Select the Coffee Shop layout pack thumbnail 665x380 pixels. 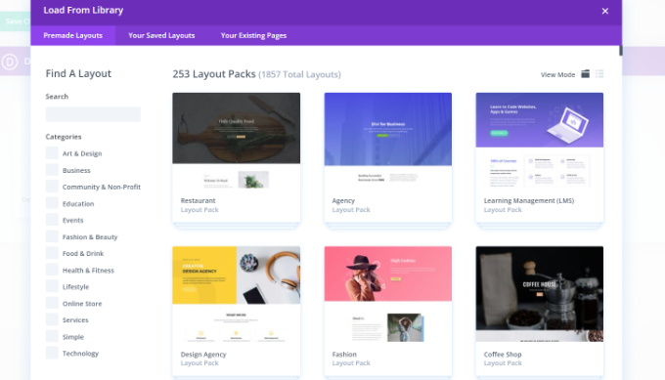click(540, 294)
